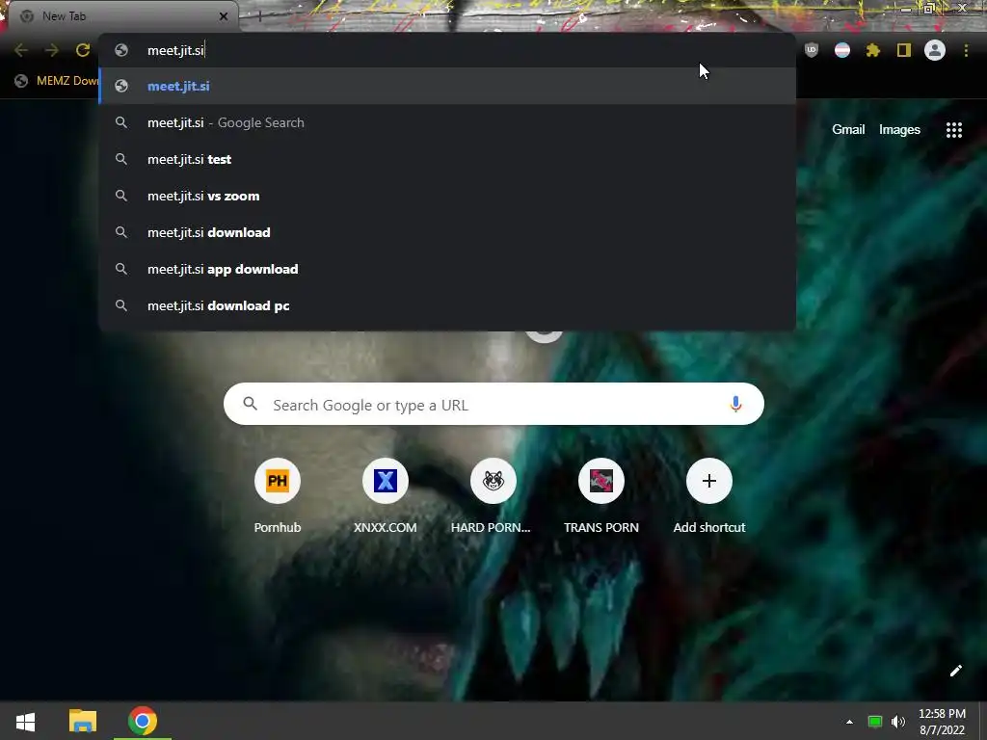987x740 pixels.
Task: Open the Windows Start menu
Action: (x=25, y=721)
